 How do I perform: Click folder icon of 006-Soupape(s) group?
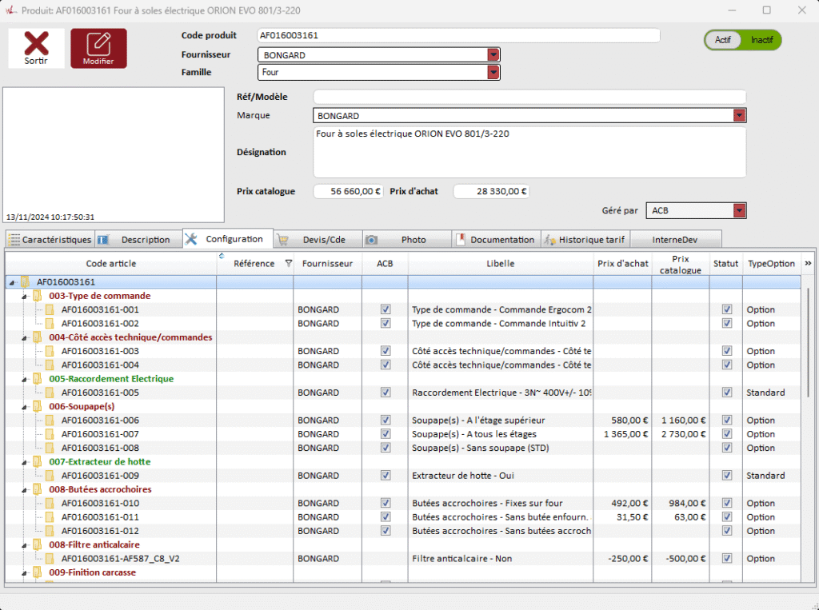(x=37, y=407)
